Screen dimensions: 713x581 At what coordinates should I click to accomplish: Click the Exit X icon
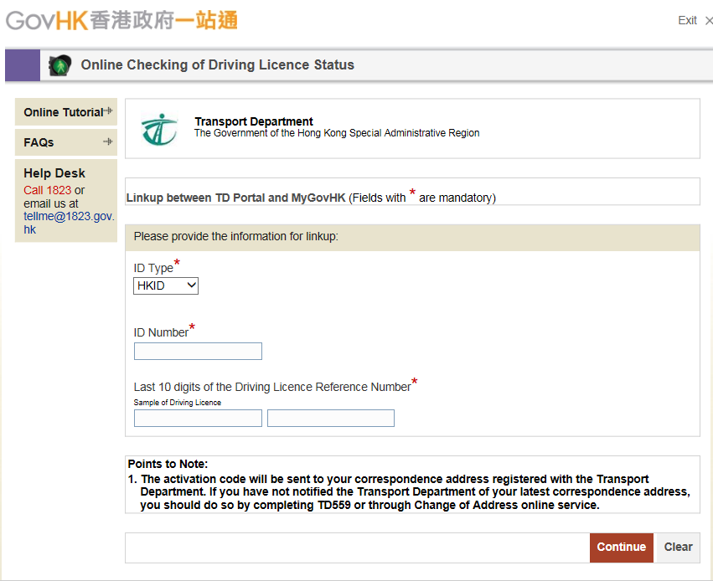click(x=709, y=20)
